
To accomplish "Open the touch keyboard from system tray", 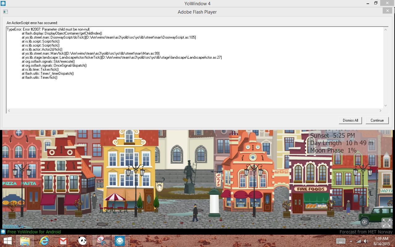I will point(341,241).
